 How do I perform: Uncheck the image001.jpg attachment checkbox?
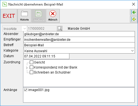26,90
